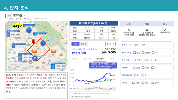Select the 매매/전세 chart tab
Image resolution: width=178 pixels, height=100 pixels.
[100, 59]
